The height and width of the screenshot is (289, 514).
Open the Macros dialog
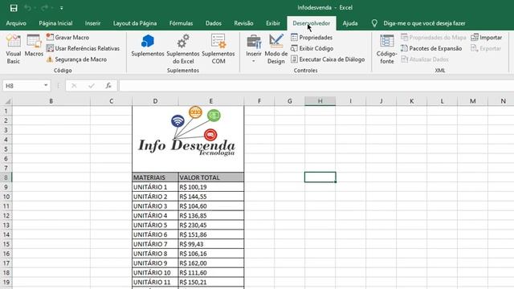[x=34, y=45]
